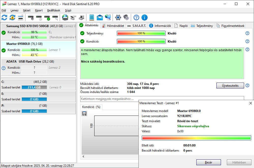Viewport: 254px width, 168px height.
Task: Switch to the Figyelmeztetések tab
Action: (230, 26)
